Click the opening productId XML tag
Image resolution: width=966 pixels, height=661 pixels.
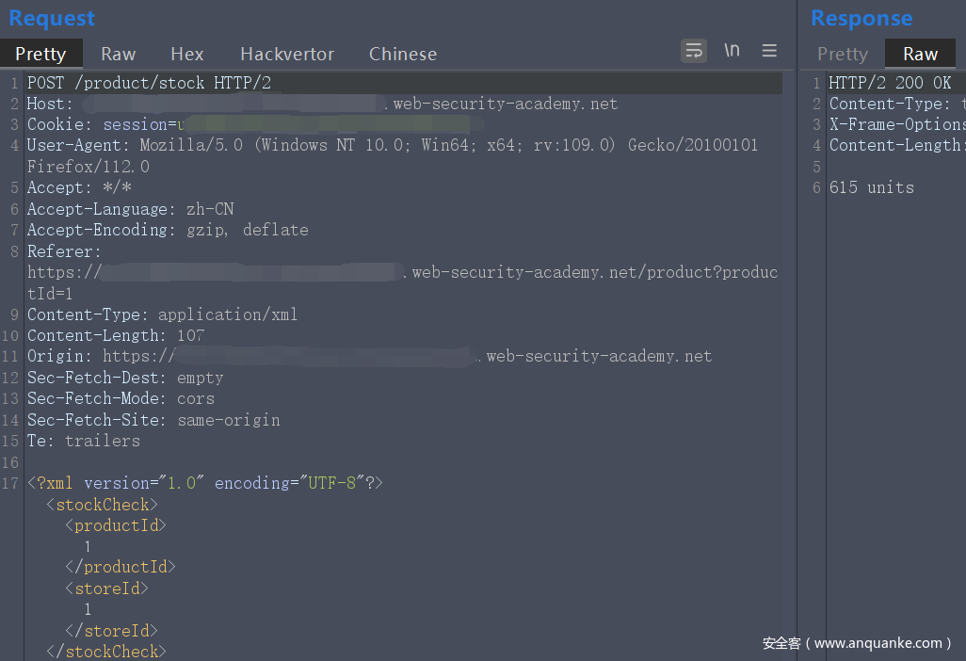click(x=116, y=525)
